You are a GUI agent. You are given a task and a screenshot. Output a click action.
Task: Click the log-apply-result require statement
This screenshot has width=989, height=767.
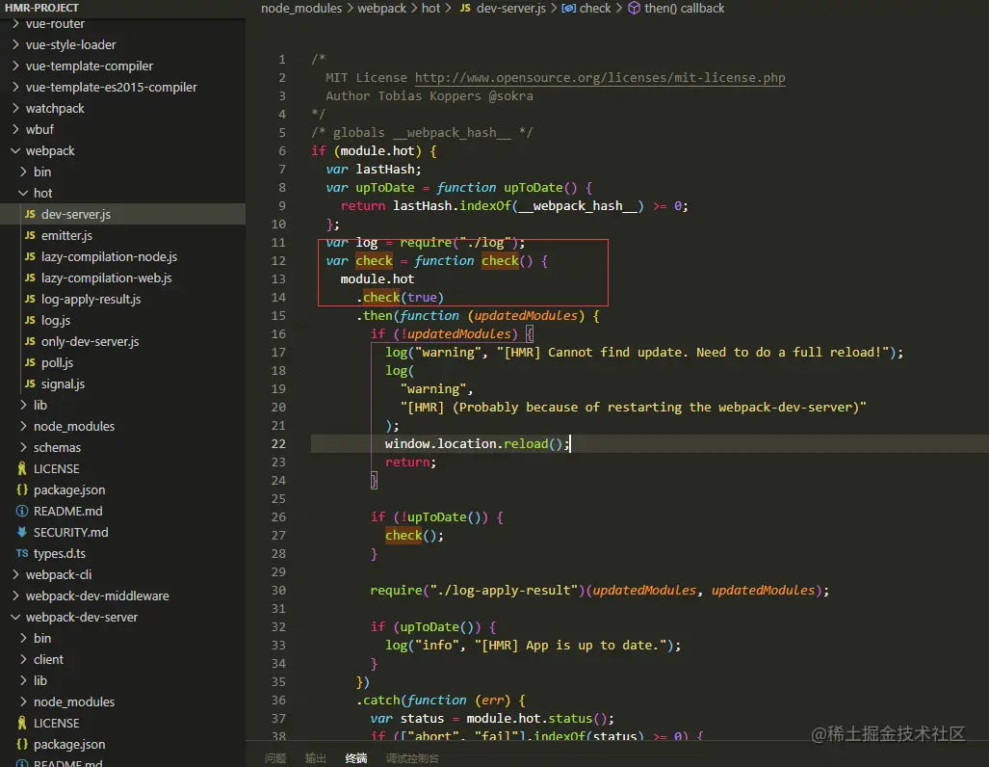click(x=599, y=591)
